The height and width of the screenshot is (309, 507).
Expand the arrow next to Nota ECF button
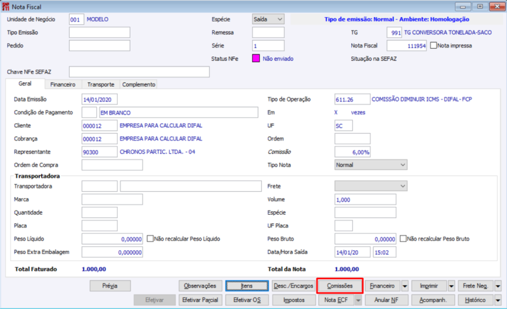(x=358, y=300)
